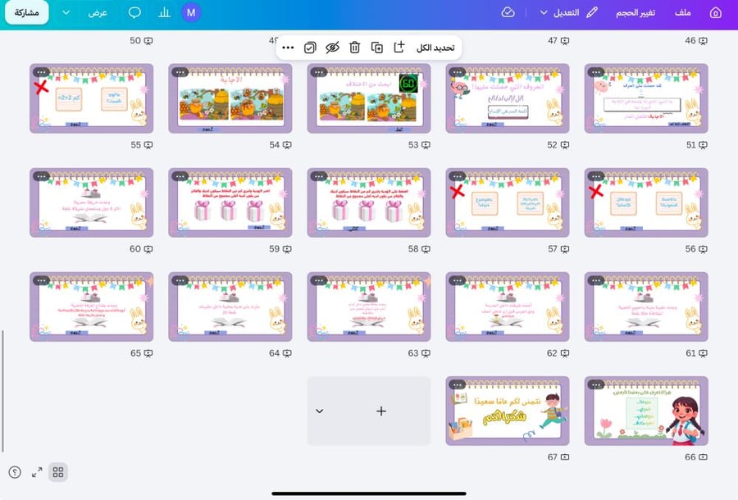Toggle hide page with crossed eye icon
The height and width of the screenshot is (500, 738).
coord(332,48)
